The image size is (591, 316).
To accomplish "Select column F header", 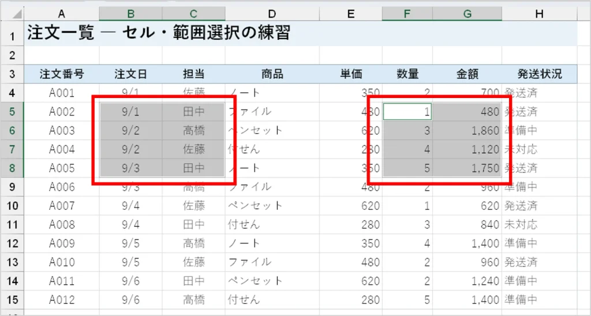I will (407, 14).
